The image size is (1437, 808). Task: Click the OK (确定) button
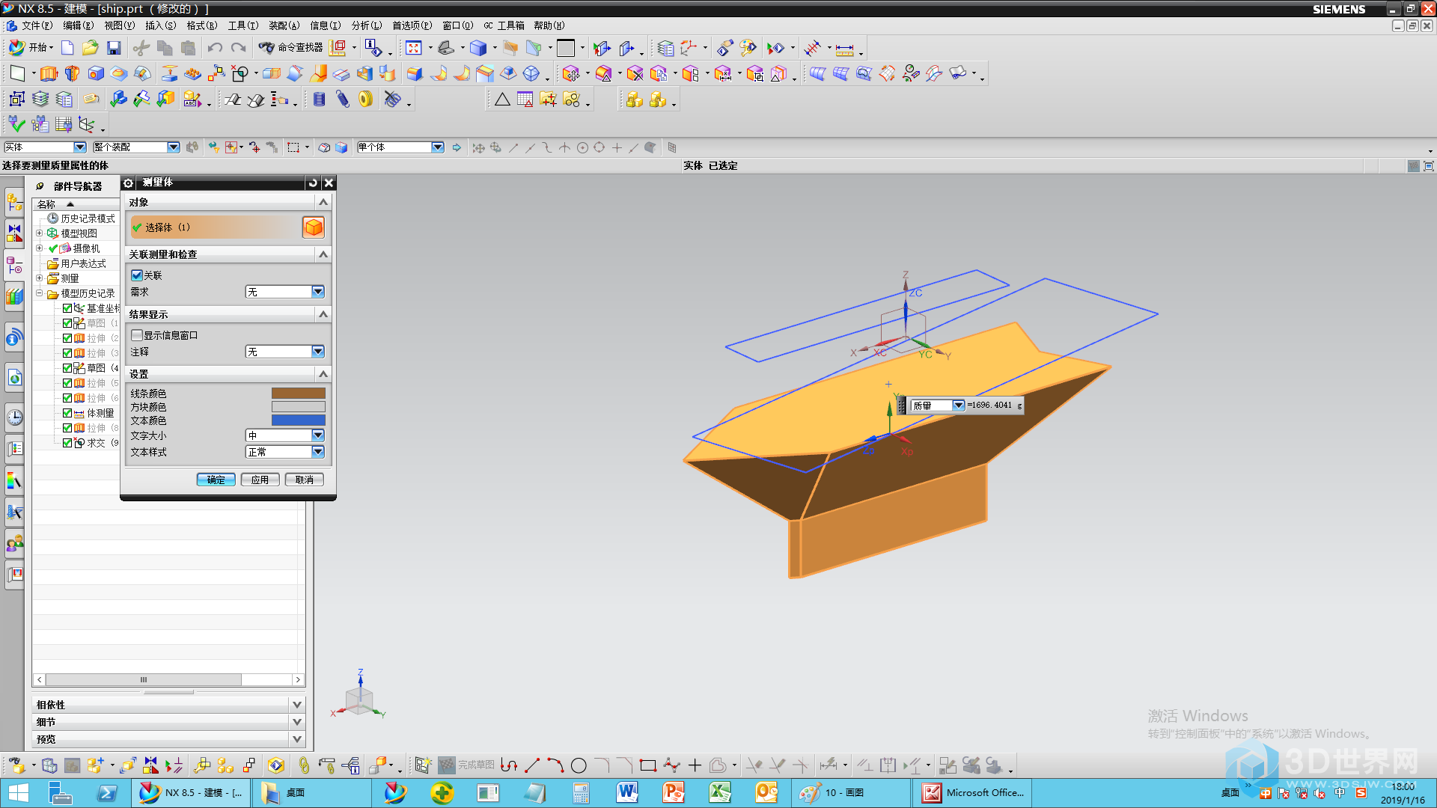point(216,480)
